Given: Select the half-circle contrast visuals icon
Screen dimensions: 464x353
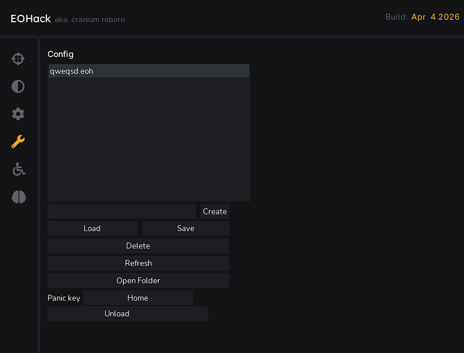Looking at the screenshot, I should [18, 86].
